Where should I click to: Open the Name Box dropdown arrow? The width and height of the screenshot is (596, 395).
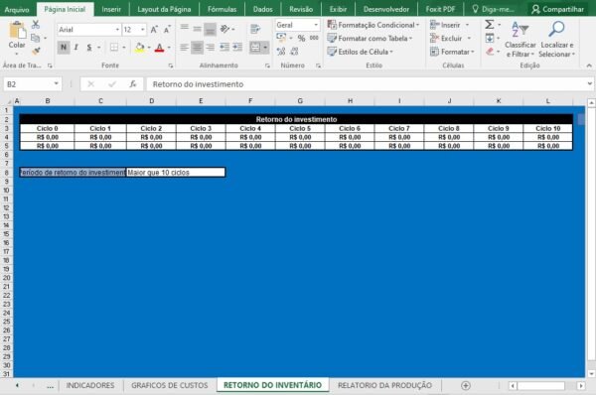(57, 84)
